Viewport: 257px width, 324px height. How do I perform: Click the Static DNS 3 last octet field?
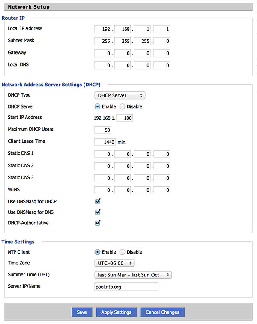tap(162, 178)
